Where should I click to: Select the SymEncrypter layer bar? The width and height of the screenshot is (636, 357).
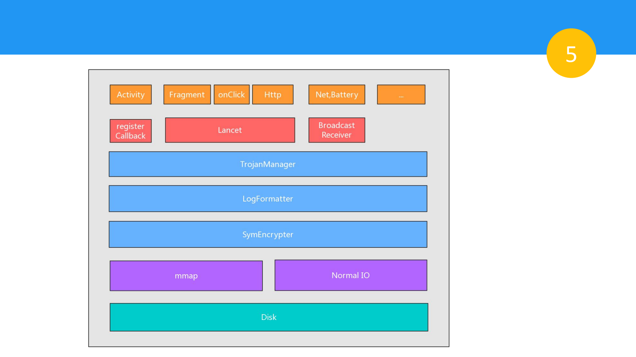(x=268, y=234)
